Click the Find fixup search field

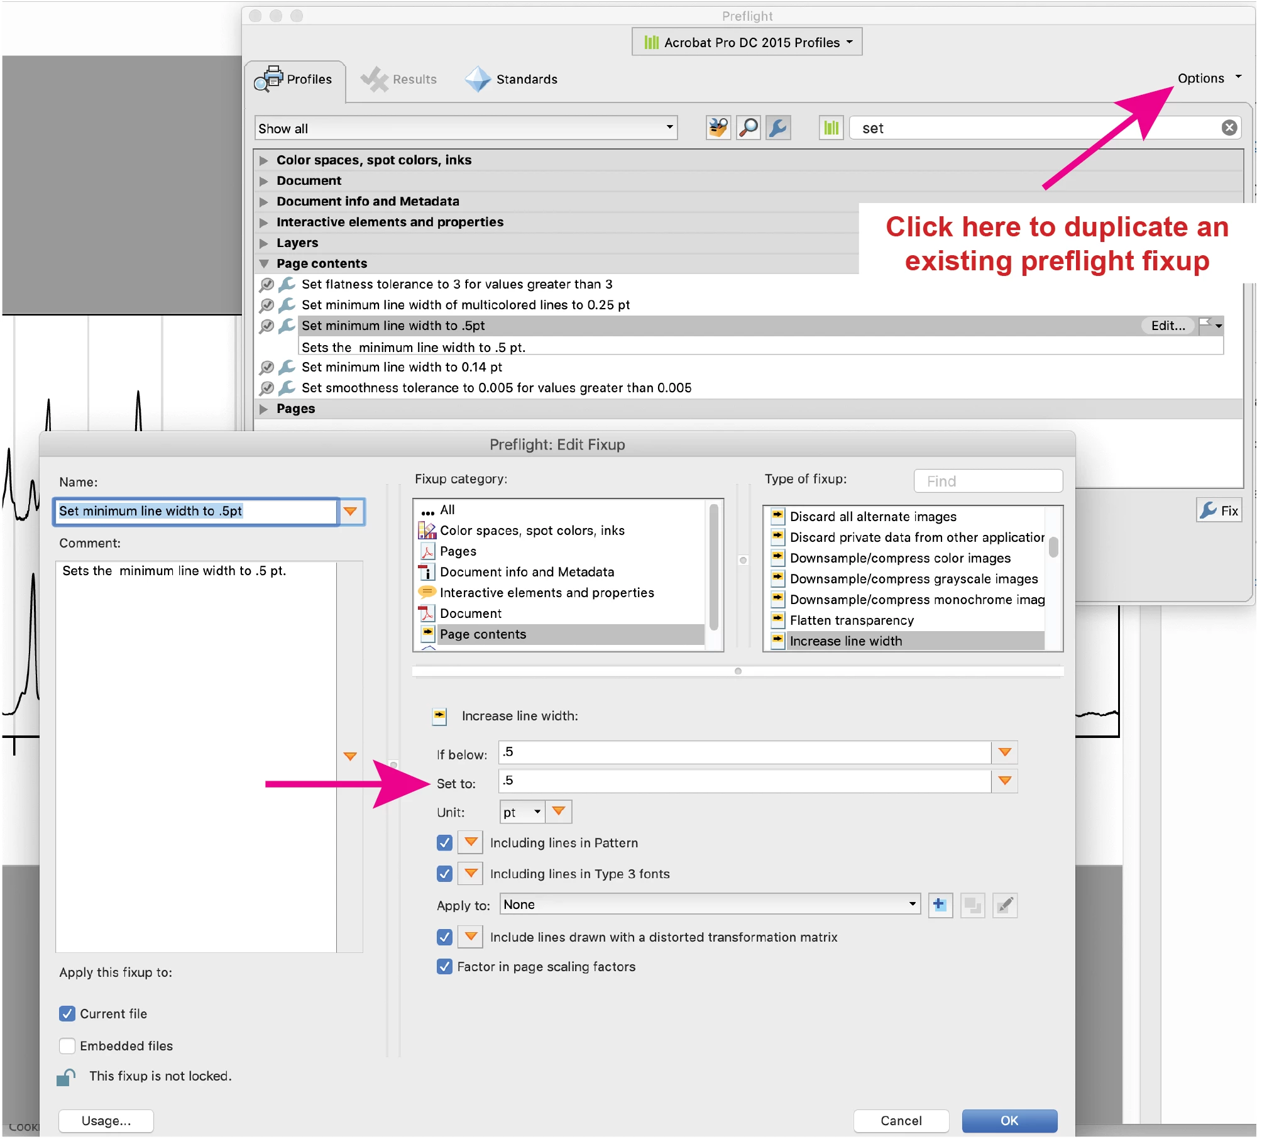pyautogui.click(x=987, y=481)
